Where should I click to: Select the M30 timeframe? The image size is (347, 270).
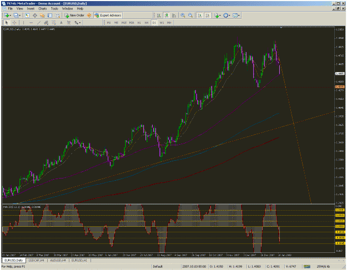(132, 23)
